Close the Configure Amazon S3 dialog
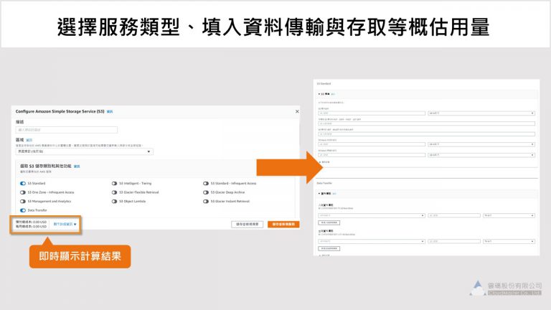The image size is (551, 310). (x=297, y=112)
